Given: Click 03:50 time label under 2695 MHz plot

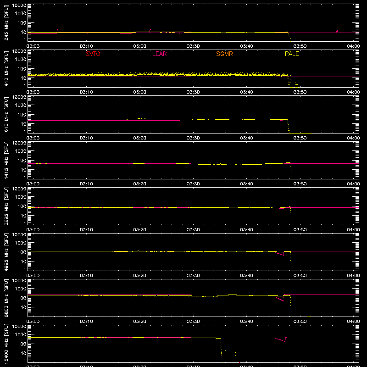Looking at the screenshot, I should pos(300,230).
